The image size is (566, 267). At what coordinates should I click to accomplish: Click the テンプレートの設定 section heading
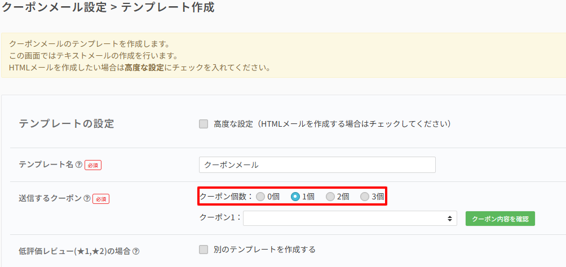[67, 124]
